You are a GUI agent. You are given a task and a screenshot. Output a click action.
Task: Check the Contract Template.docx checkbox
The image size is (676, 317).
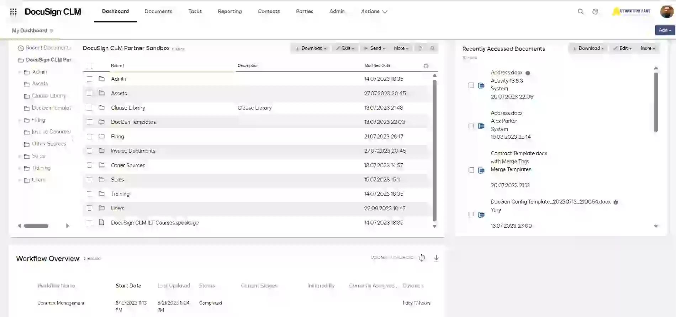pyautogui.click(x=471, y=170)
